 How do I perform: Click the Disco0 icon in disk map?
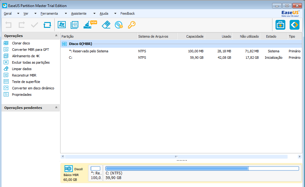pos(68,169)
